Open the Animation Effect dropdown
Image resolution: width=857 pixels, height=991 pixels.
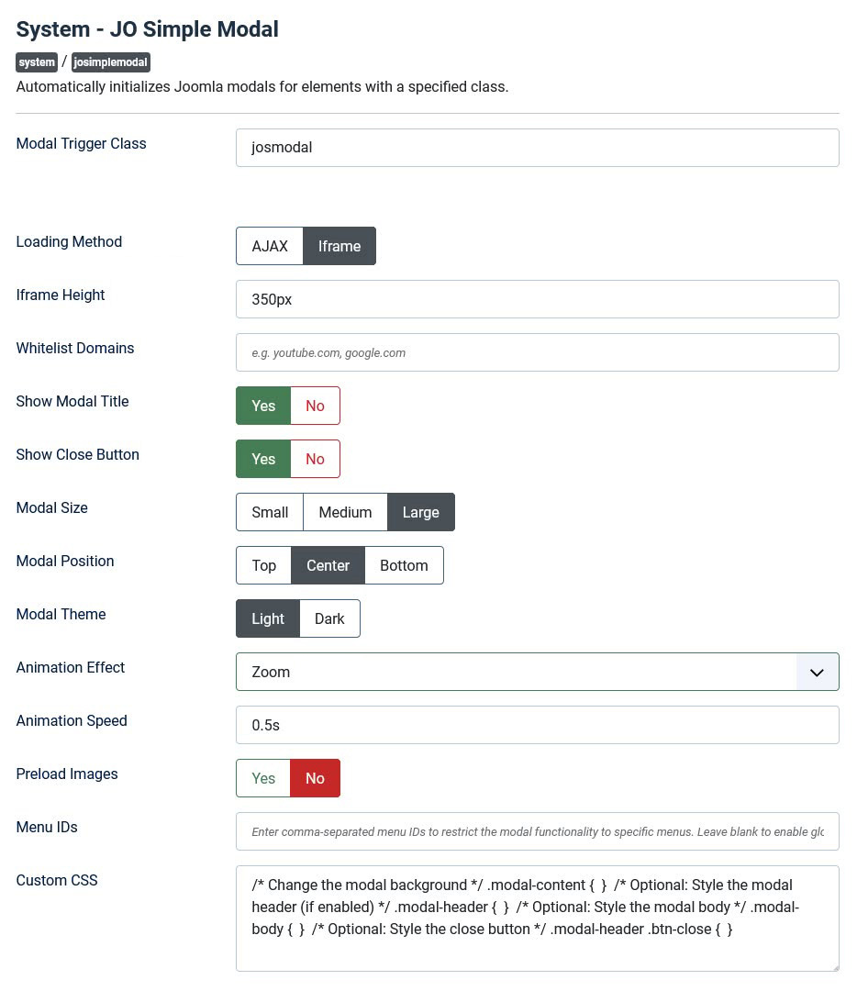pyautogui.click(x=514, y=672)
